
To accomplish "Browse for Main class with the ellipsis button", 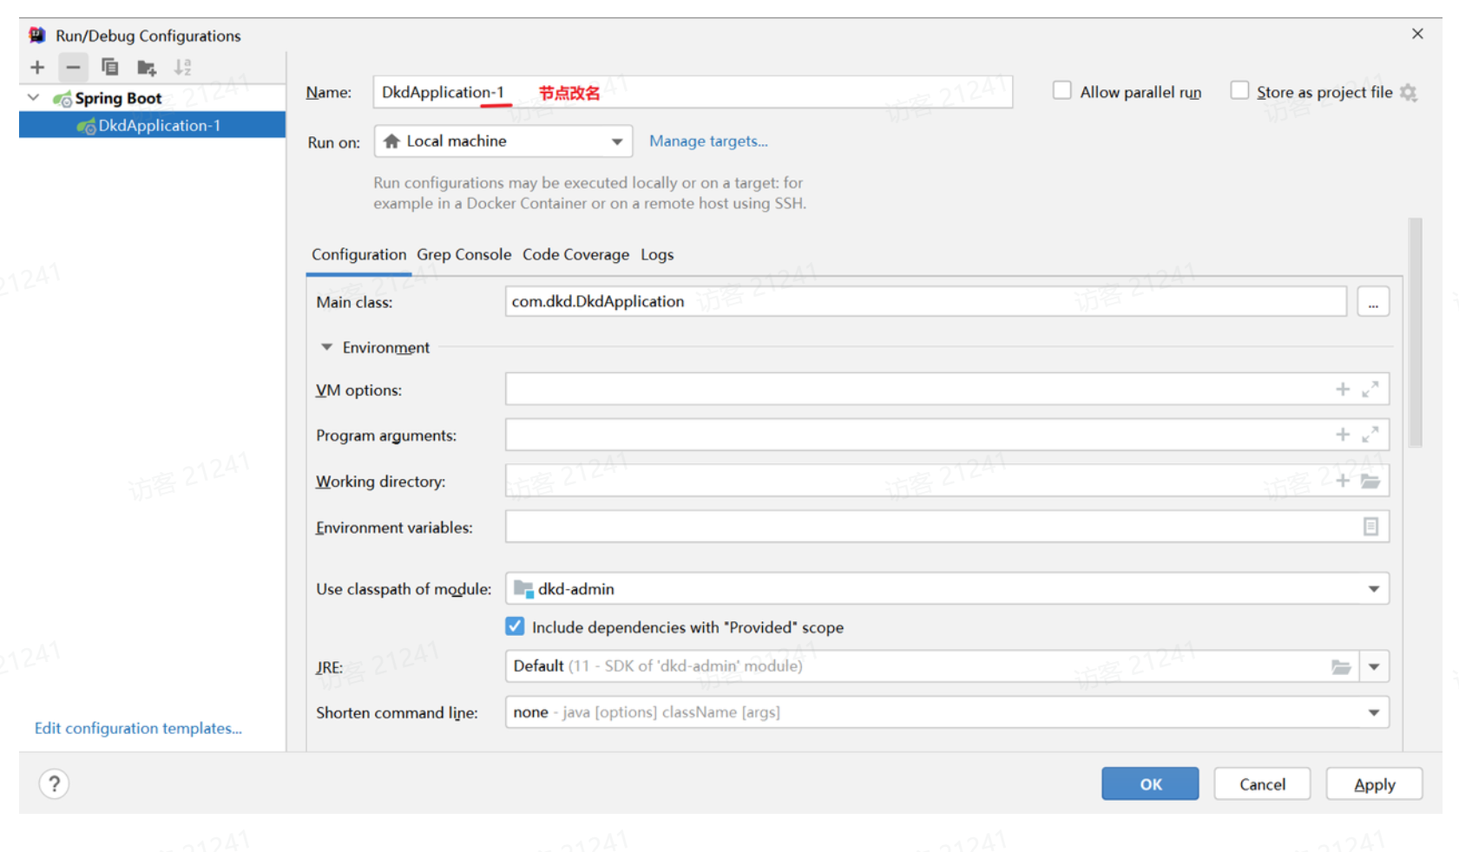I will (x=1373, y=302).
